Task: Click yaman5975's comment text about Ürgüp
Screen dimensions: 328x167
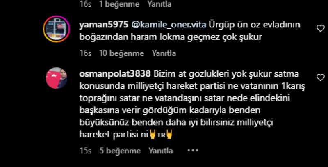Action: pyautogui.click(x=190, y=31)
